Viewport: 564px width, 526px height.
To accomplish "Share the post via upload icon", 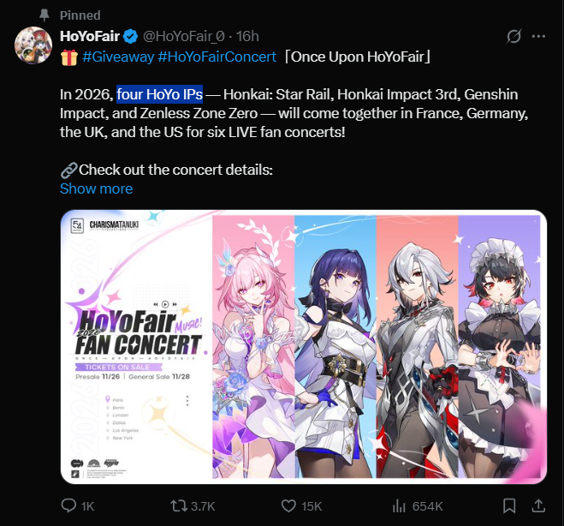I will (538, 505).
